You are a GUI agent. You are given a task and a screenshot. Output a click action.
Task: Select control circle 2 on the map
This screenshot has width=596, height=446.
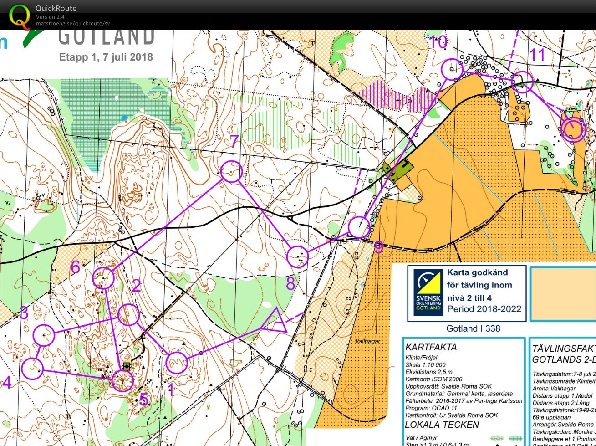click(128, 315)
